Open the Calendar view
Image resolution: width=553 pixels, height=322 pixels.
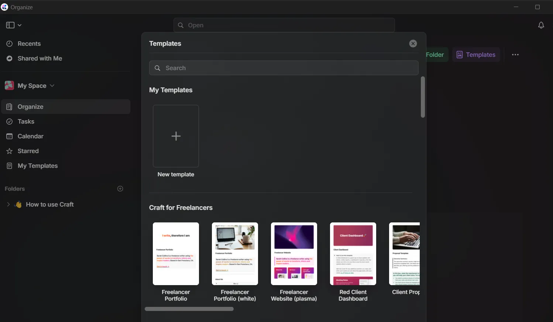[30, 136]
